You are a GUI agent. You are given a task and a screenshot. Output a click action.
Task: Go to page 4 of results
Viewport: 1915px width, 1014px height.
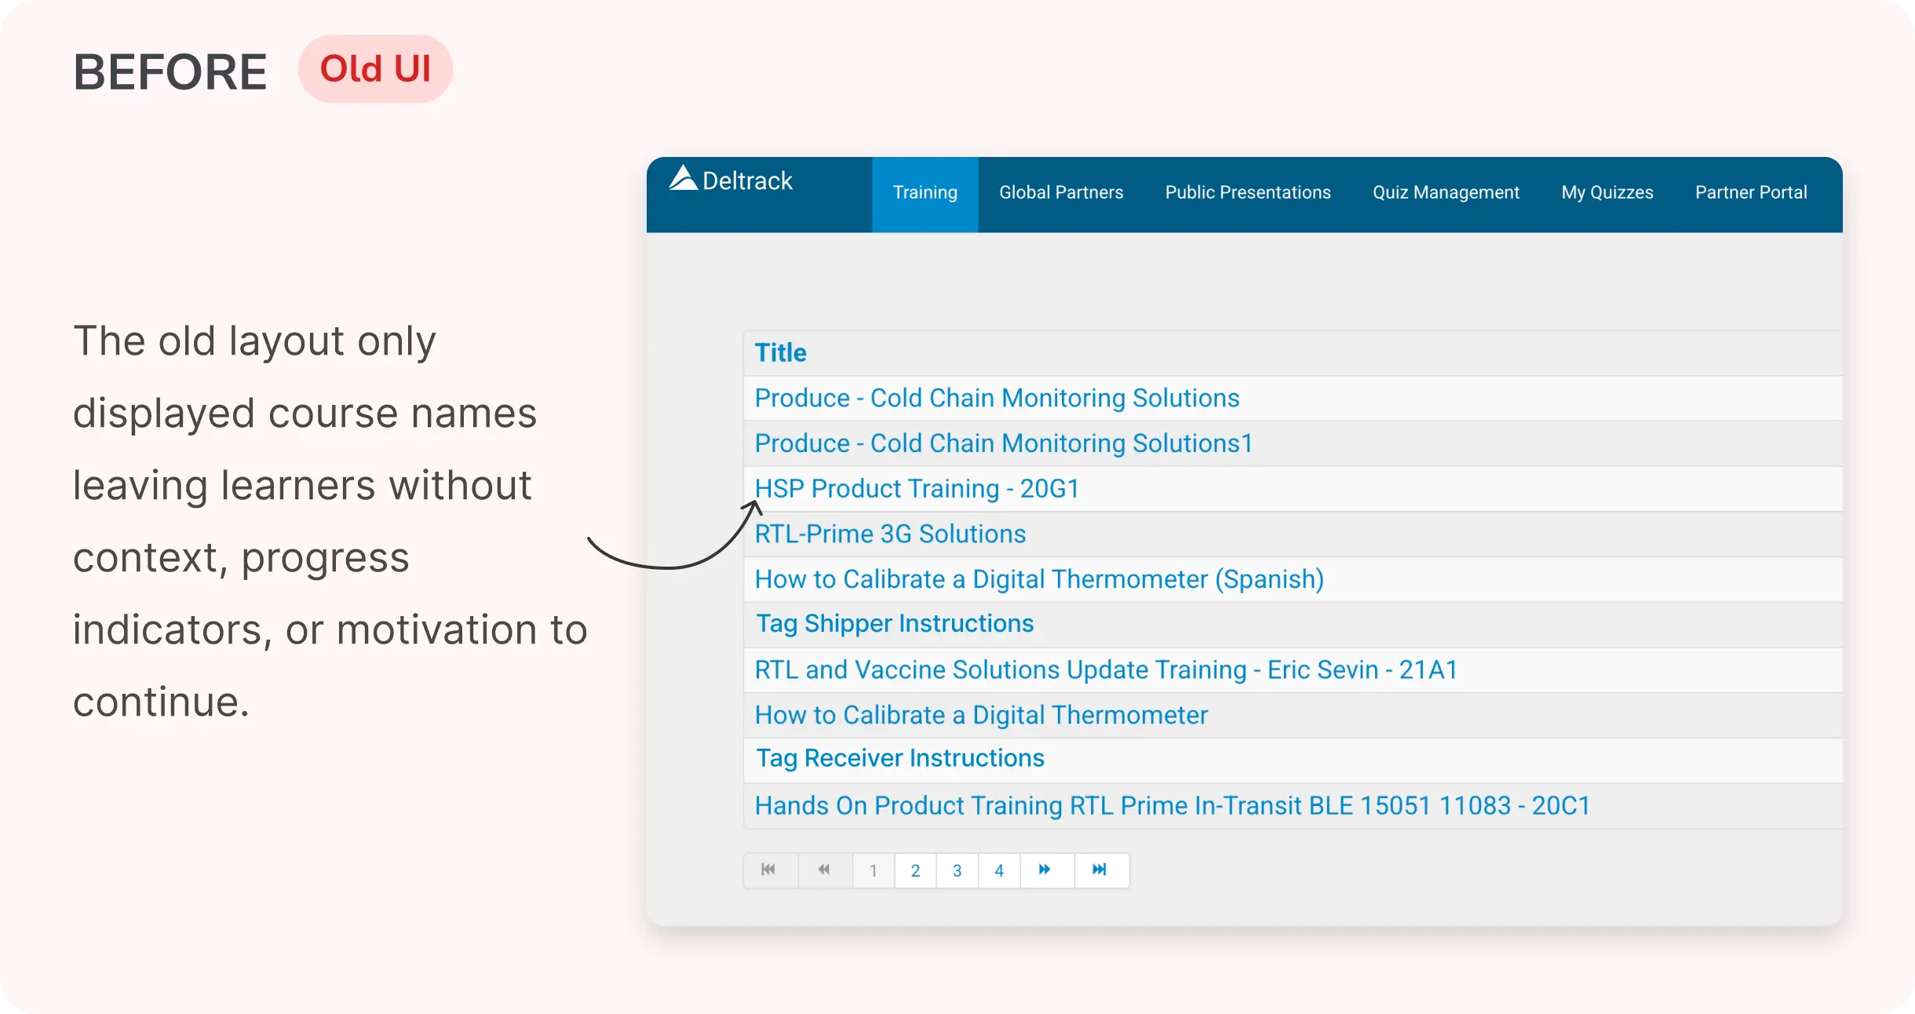pos(998,870)
